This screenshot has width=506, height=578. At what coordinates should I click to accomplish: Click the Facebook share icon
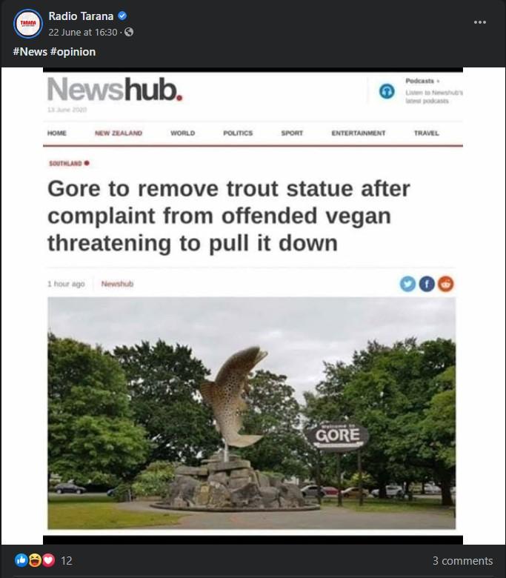click(x=427, y=284)
